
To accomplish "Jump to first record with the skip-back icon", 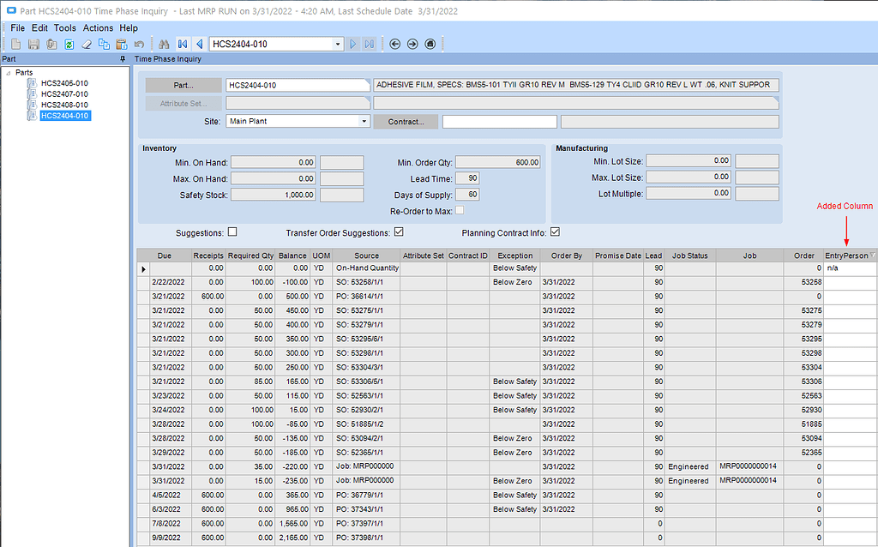I will pos(182,44).
